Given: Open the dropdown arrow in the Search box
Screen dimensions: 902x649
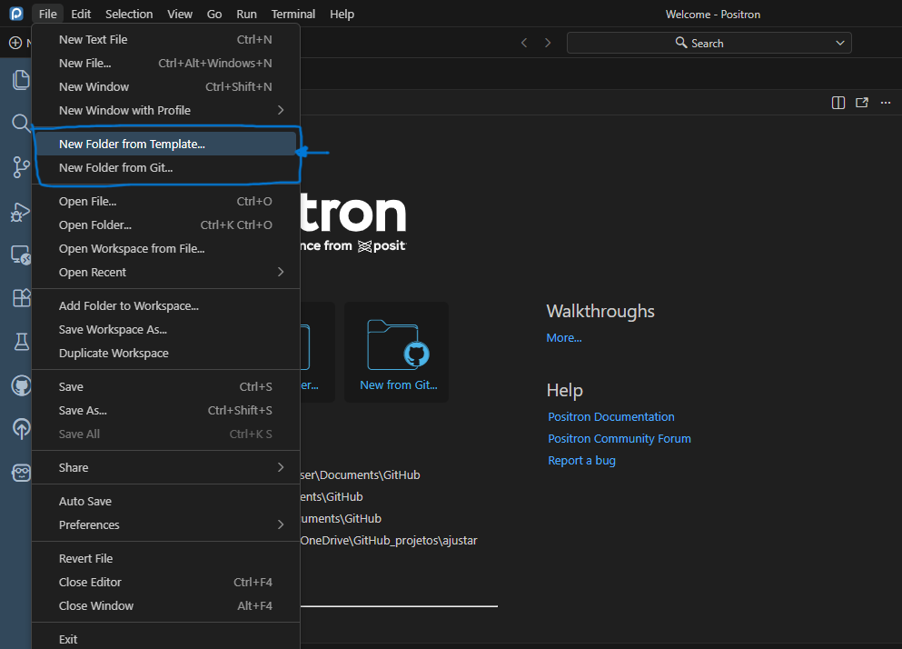Looking at the screenshot, I should point(840,43).
